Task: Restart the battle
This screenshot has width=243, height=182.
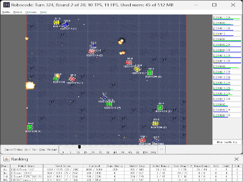Action: 52,149
